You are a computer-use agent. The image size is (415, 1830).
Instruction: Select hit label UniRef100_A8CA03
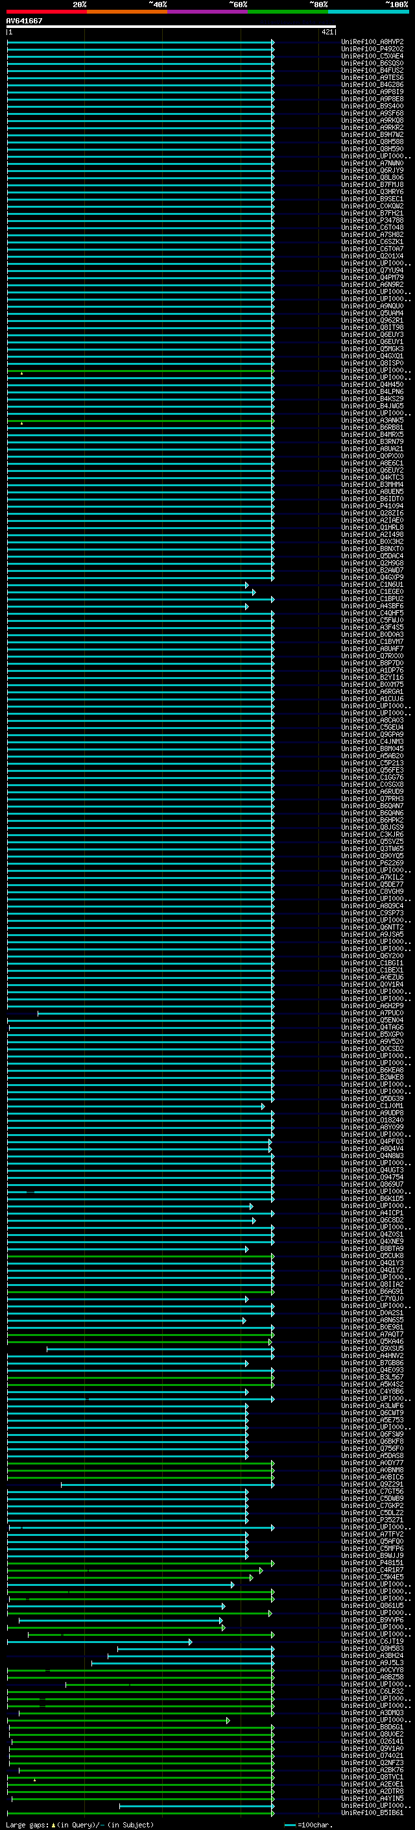pyautogui.click(x=372, y=720)
